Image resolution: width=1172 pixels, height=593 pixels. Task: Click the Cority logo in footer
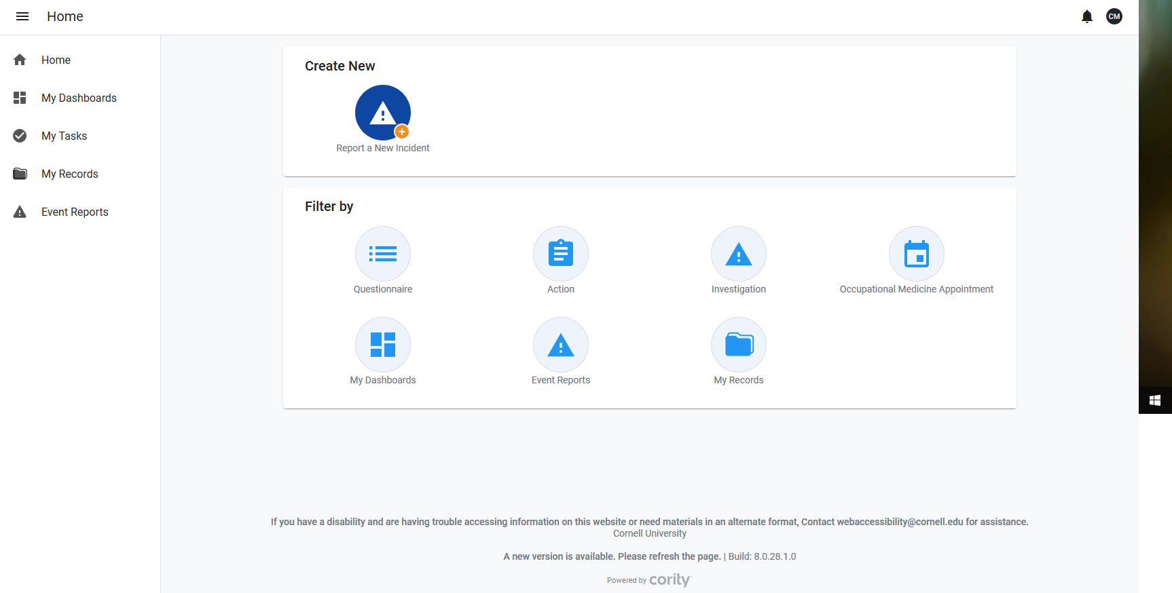coord(669,579)
